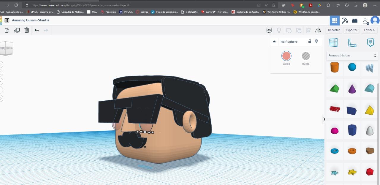Pick the purple cone shape
The width and height of the screenshot is (380, 185).
tap(352, 88)
